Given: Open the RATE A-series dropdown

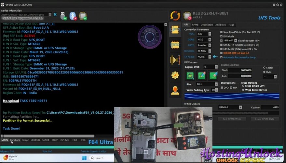Looking at the screenshot, I should [210, 45].
